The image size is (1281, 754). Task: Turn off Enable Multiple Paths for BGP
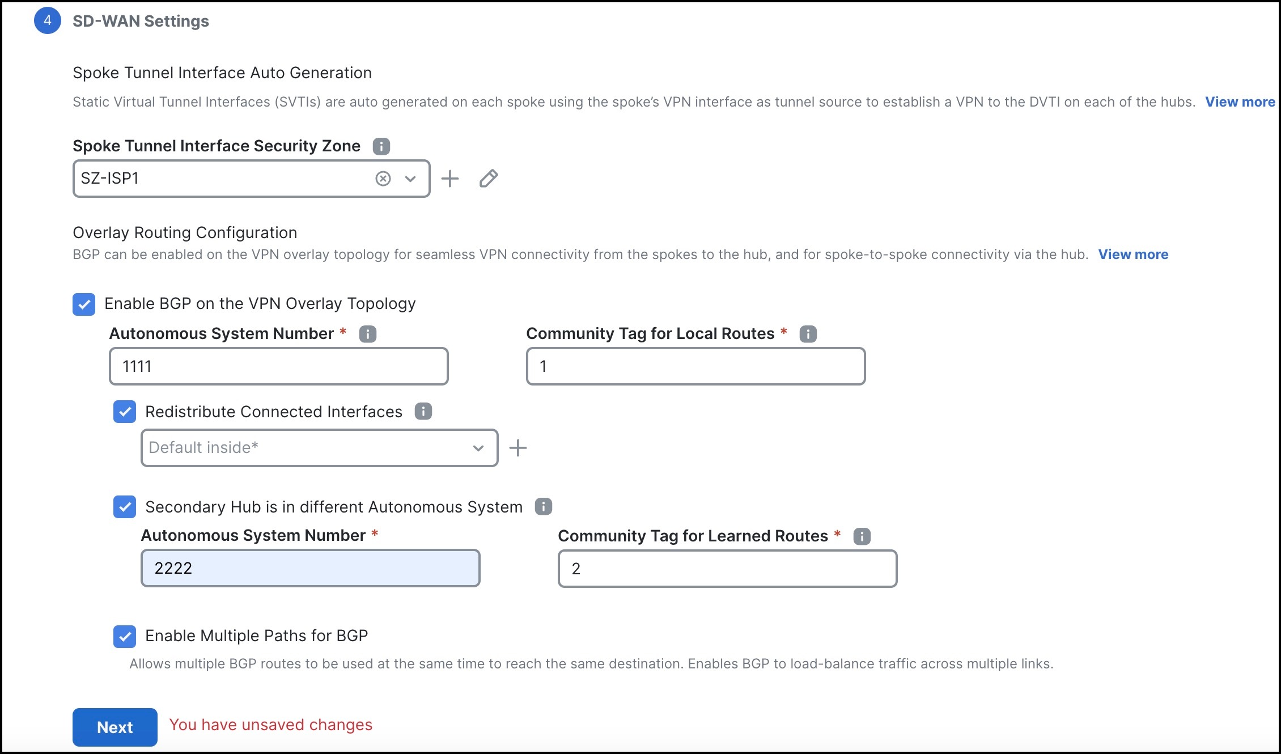coord(126,636)
